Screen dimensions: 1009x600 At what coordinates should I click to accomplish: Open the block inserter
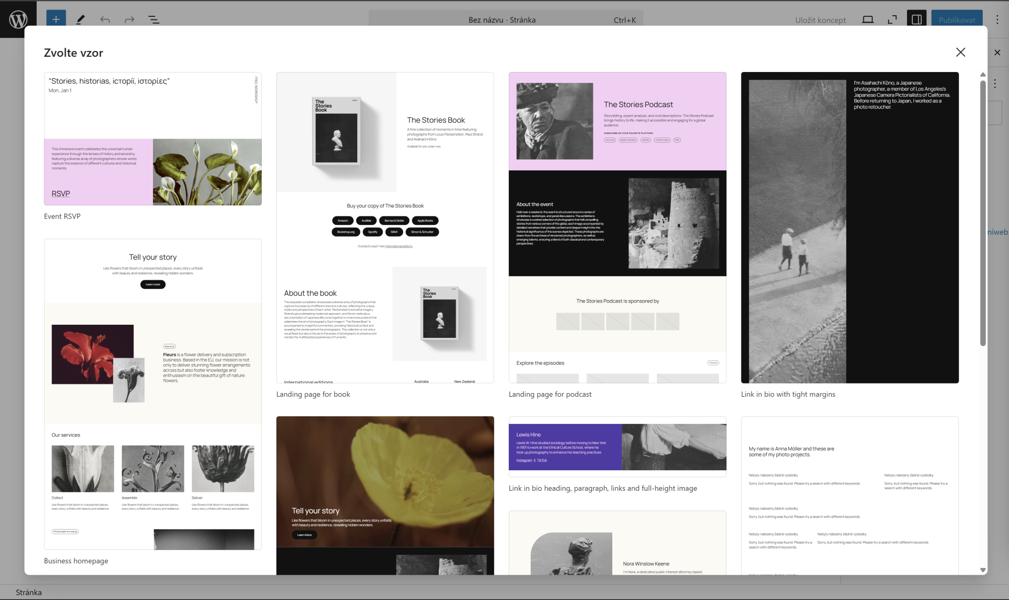[x=55, y=19]
